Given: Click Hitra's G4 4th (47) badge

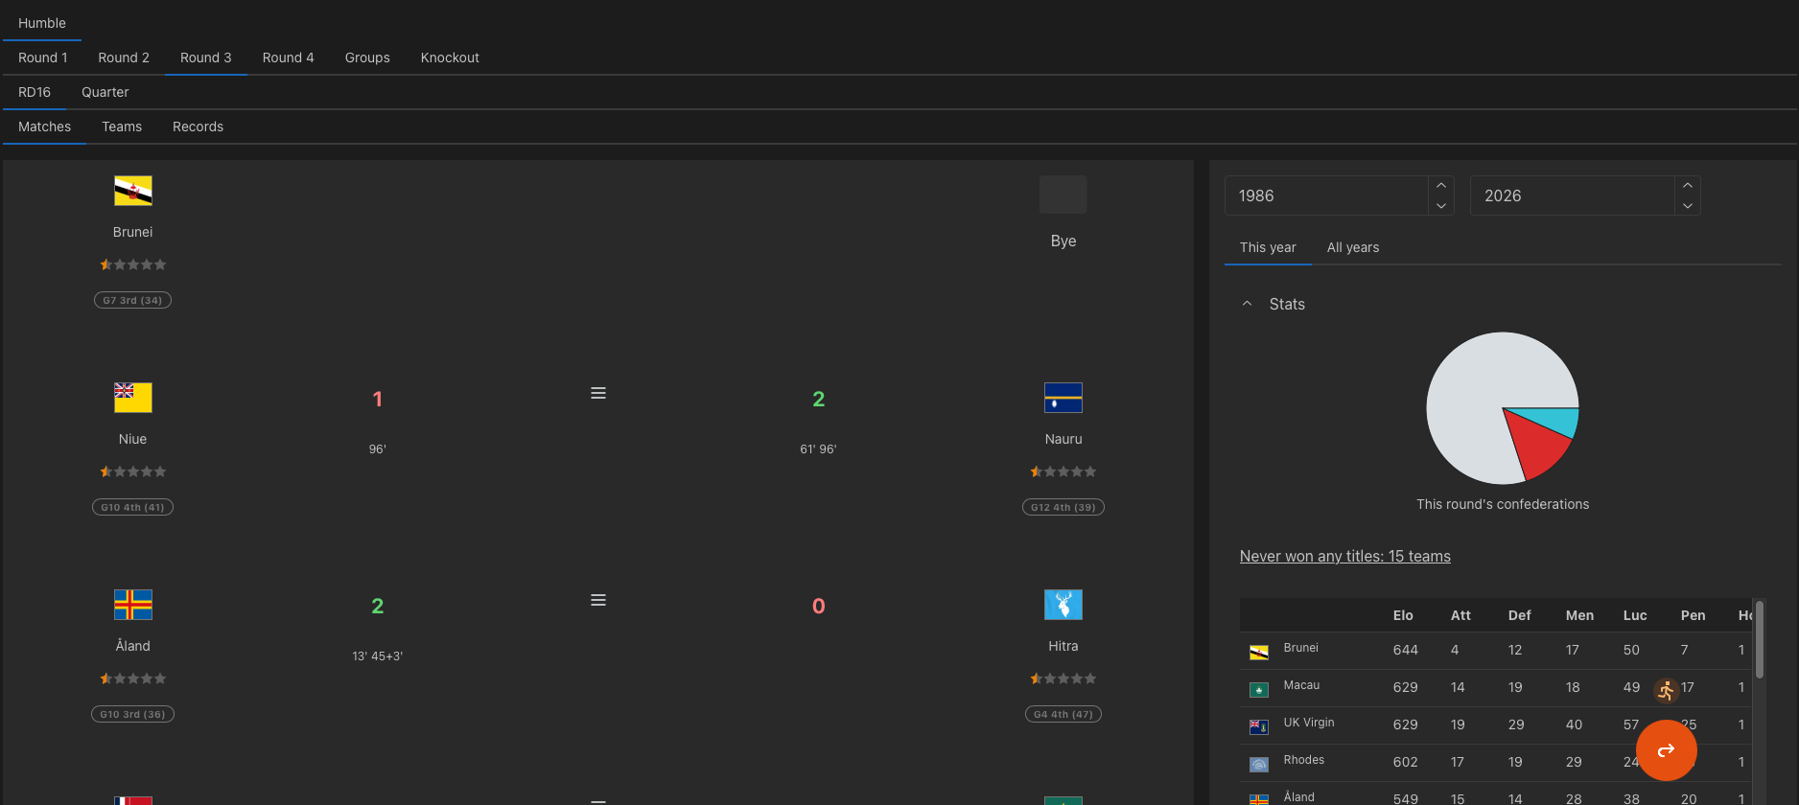Looking at the screenshot, I should pos(1063,714).
